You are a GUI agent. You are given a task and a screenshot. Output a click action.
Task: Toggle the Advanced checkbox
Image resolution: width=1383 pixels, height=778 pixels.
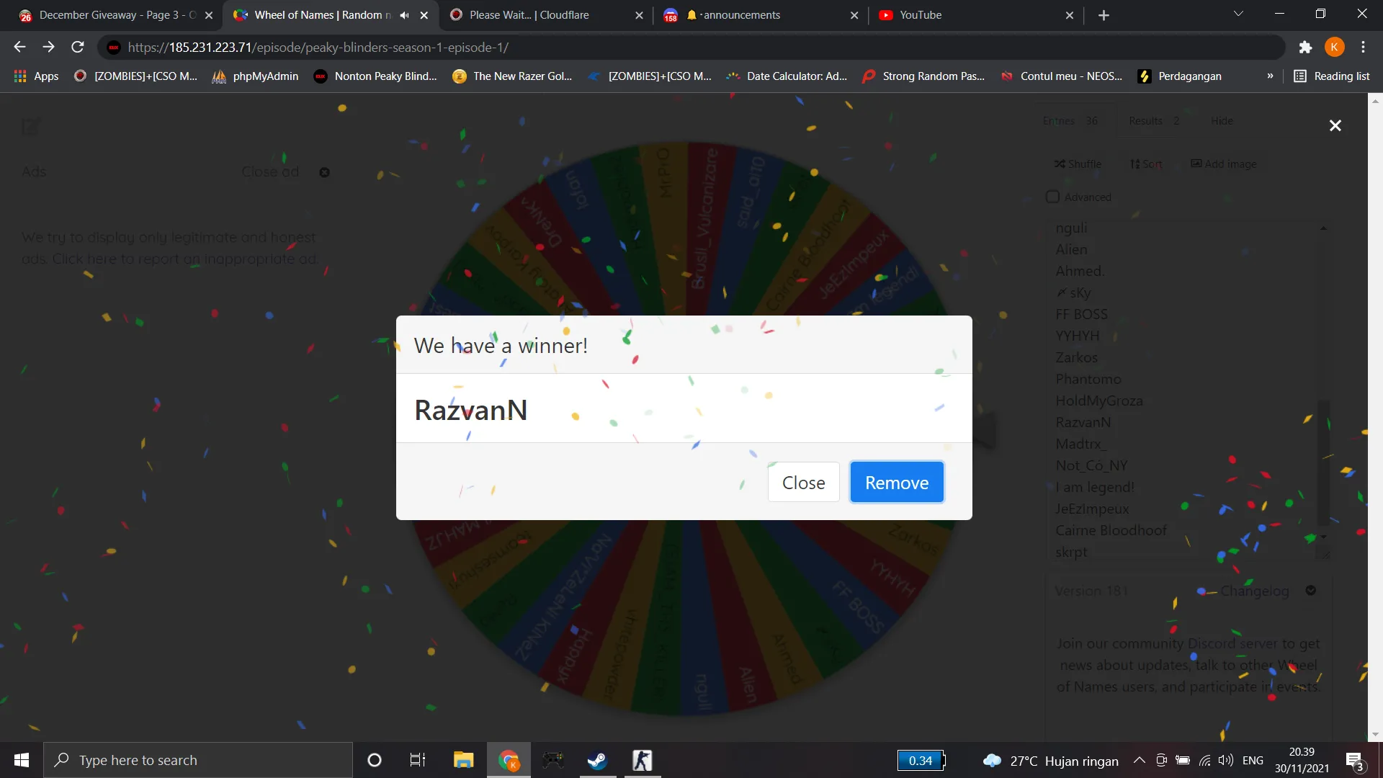point(1052,197)
